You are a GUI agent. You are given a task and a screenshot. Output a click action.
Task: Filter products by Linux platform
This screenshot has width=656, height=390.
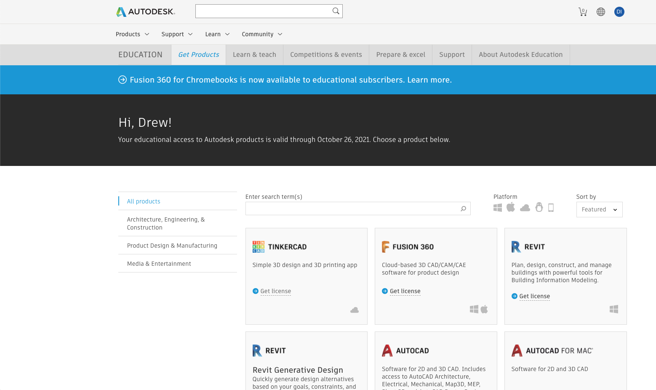pyautogui.click(x=539, y=207)
